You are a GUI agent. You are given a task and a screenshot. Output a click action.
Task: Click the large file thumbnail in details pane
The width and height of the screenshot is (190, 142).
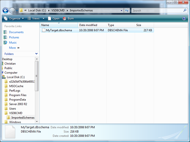coord(10,132)
